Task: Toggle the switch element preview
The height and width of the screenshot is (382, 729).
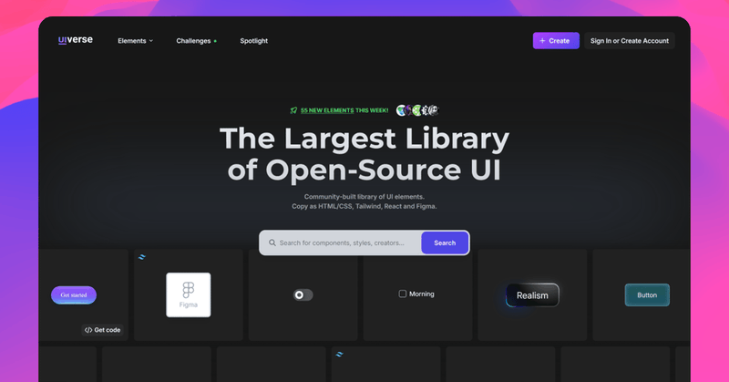Action: 303,294
